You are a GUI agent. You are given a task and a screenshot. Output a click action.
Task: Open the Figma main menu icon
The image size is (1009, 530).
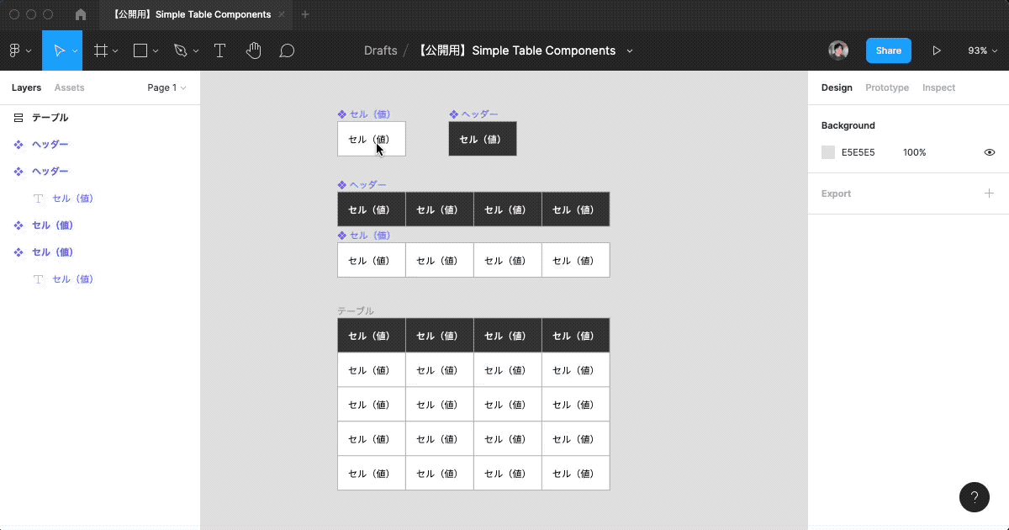tap(15, 50)
